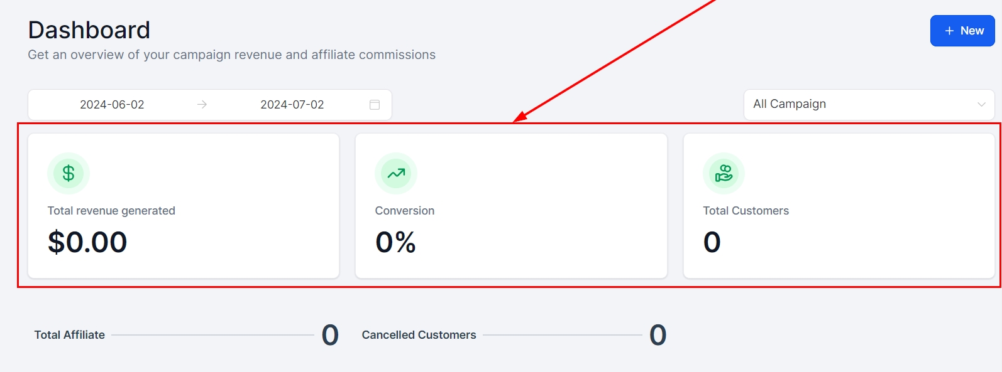Select the end date field 2024-07-02
Image resolution: width=1002 pixels, height=372 pixels.
click(x=292, y=105)
